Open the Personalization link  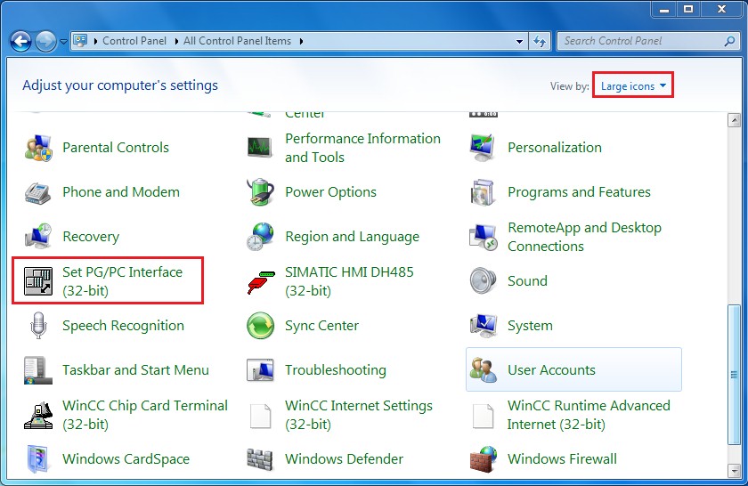[x=554, y=148]
